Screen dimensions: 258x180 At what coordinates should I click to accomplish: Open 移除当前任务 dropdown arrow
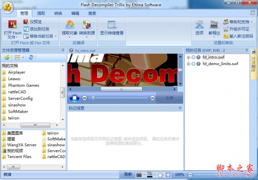(x=55, y=36)
